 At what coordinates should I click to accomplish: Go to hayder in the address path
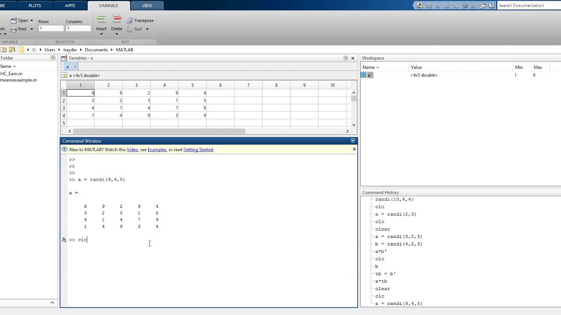pos(70,50)
